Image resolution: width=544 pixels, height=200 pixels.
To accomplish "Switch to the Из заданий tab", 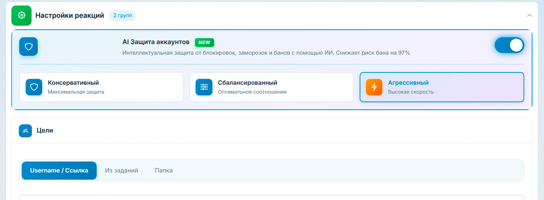I will 122,170.
